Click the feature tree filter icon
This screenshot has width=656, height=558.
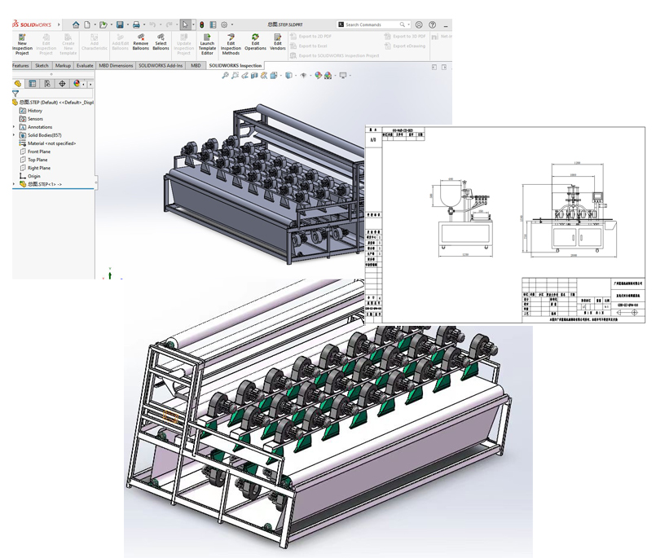pyautogui.click(x=15, y=93)
